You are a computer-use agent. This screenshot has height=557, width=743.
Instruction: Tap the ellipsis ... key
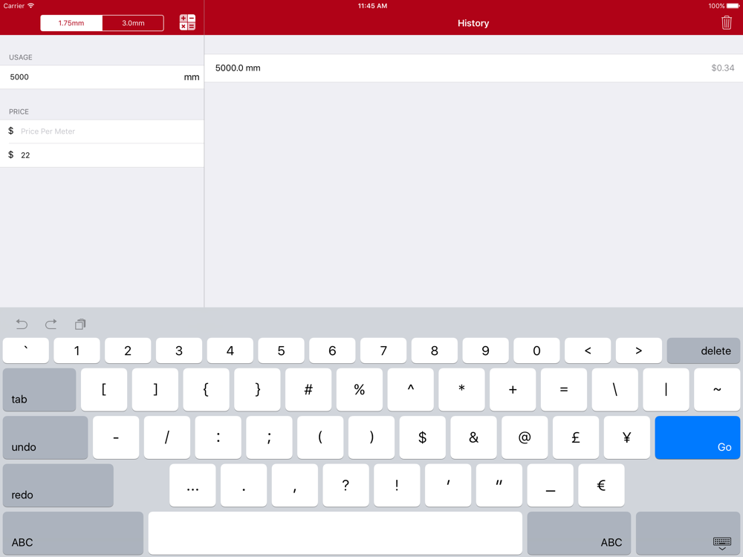tap(192, 486)
